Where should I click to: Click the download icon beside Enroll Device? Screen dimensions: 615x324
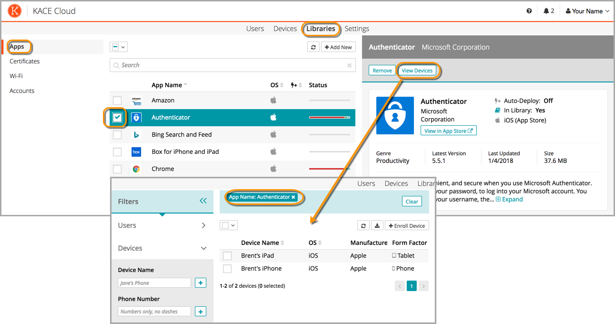(x=376, y=225)
